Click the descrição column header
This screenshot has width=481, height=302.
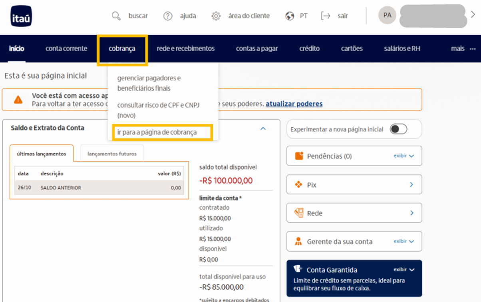(52, 174)
